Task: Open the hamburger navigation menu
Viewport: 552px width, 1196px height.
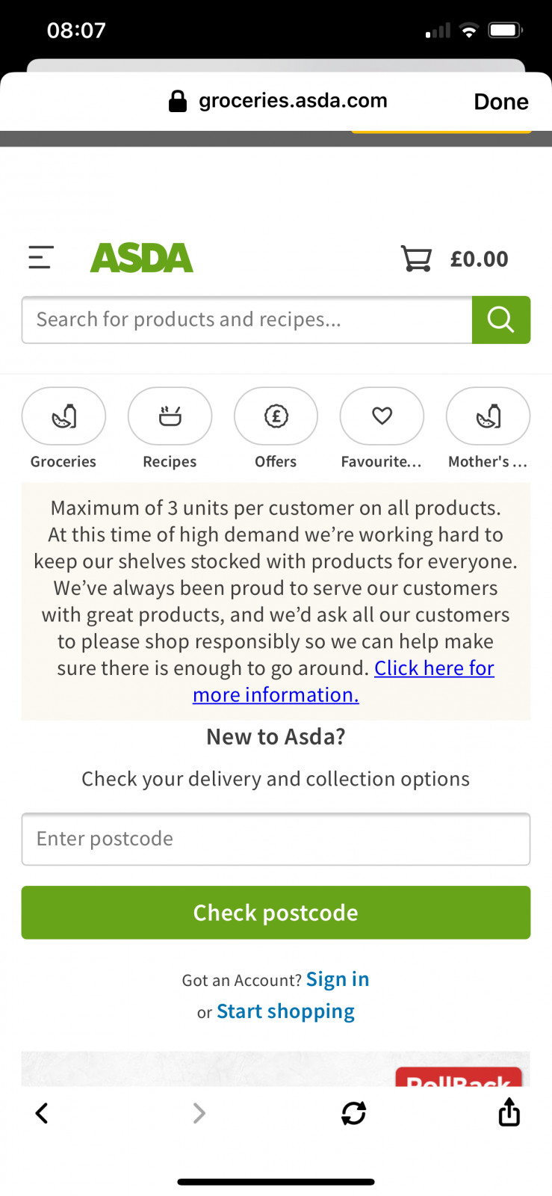Action: pos(41,258)
